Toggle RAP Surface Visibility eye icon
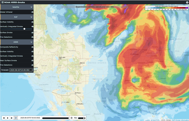Viewport: 189px width, 121px height. coord(32,22)
